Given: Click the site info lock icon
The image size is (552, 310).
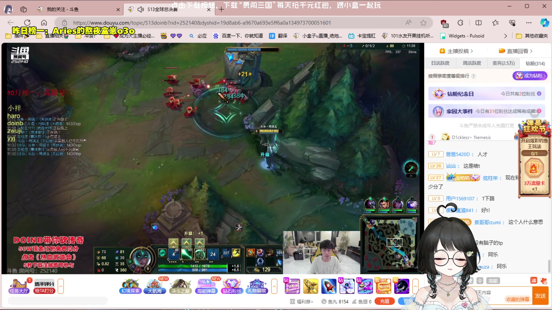Looking at the screenshot, I should (x=64, y=23).
